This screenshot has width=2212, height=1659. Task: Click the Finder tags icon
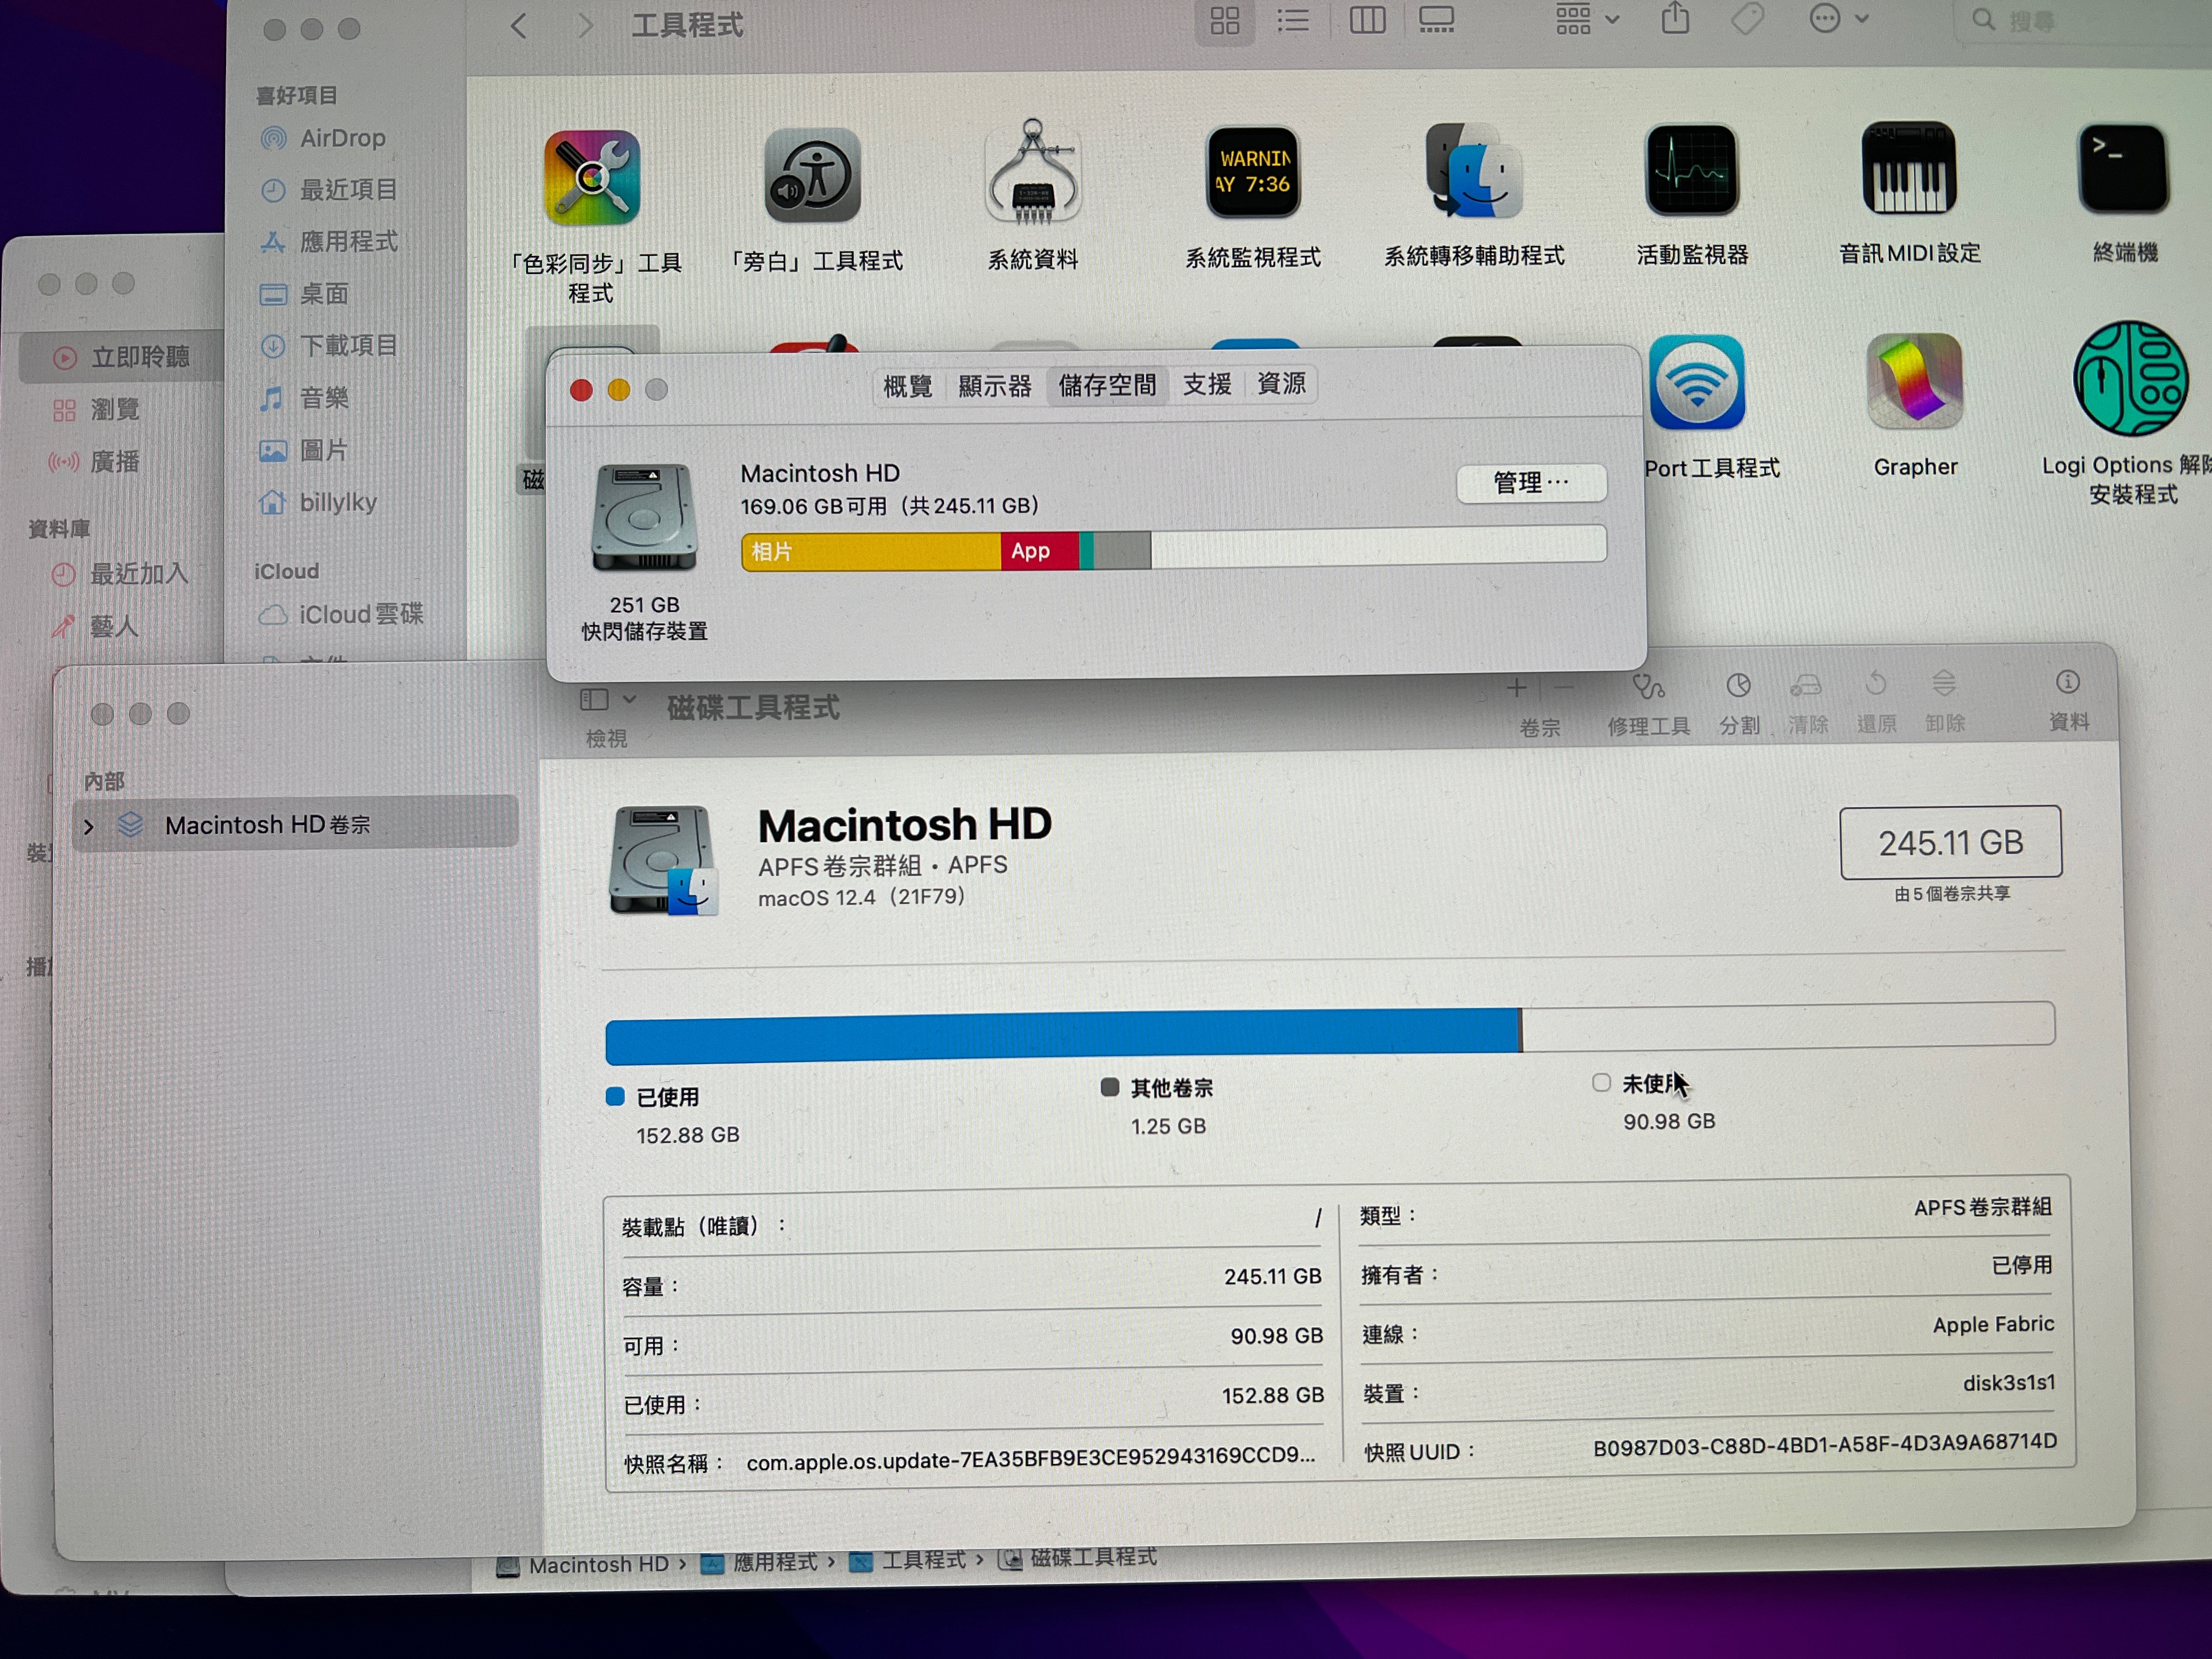tap(1747, 18)
